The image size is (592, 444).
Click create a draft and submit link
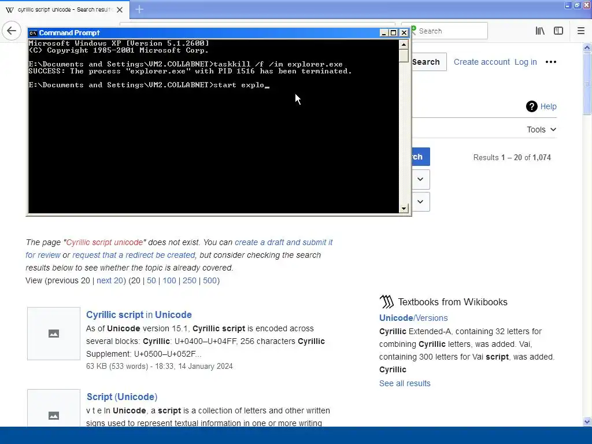pyautogui.click(x=283, y=242)
